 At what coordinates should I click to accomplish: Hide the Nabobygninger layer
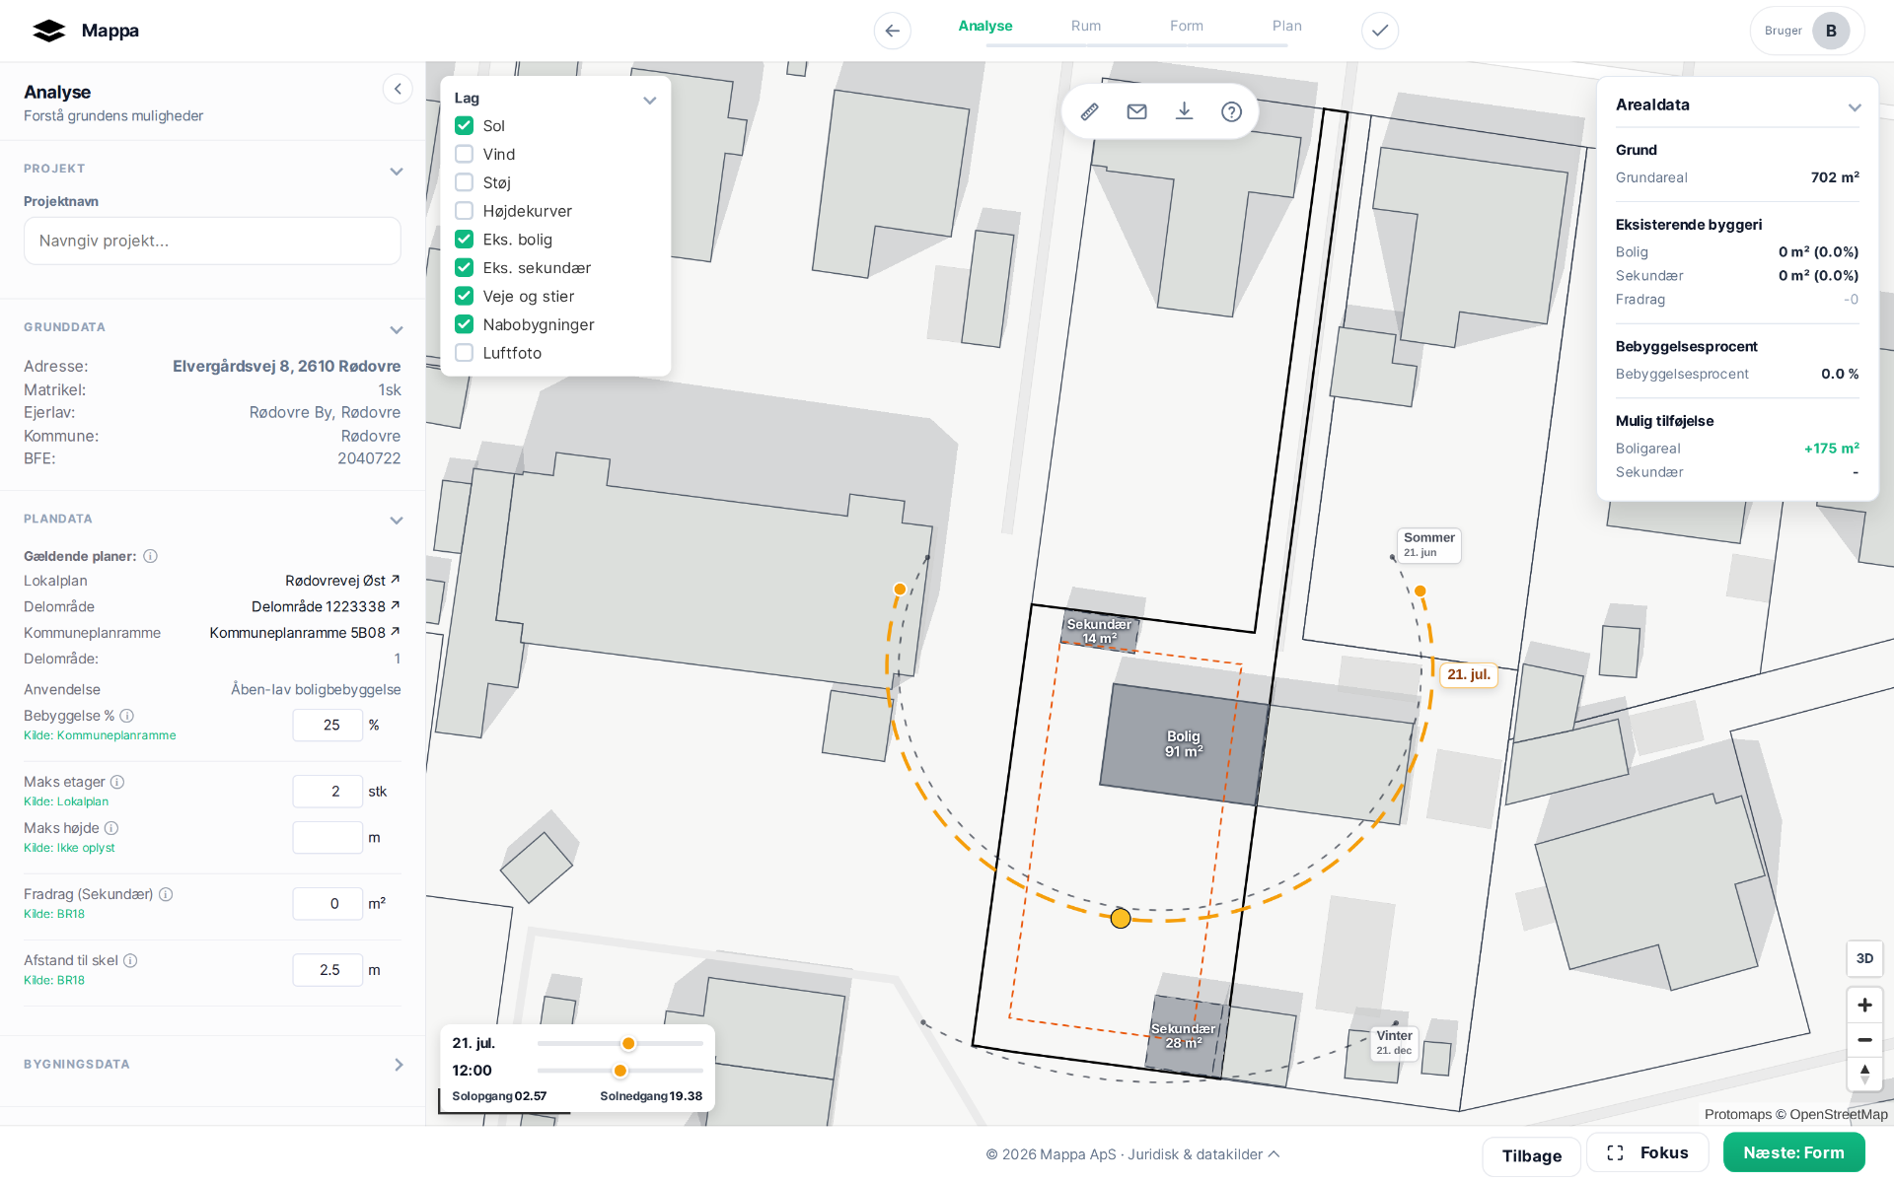464,324
